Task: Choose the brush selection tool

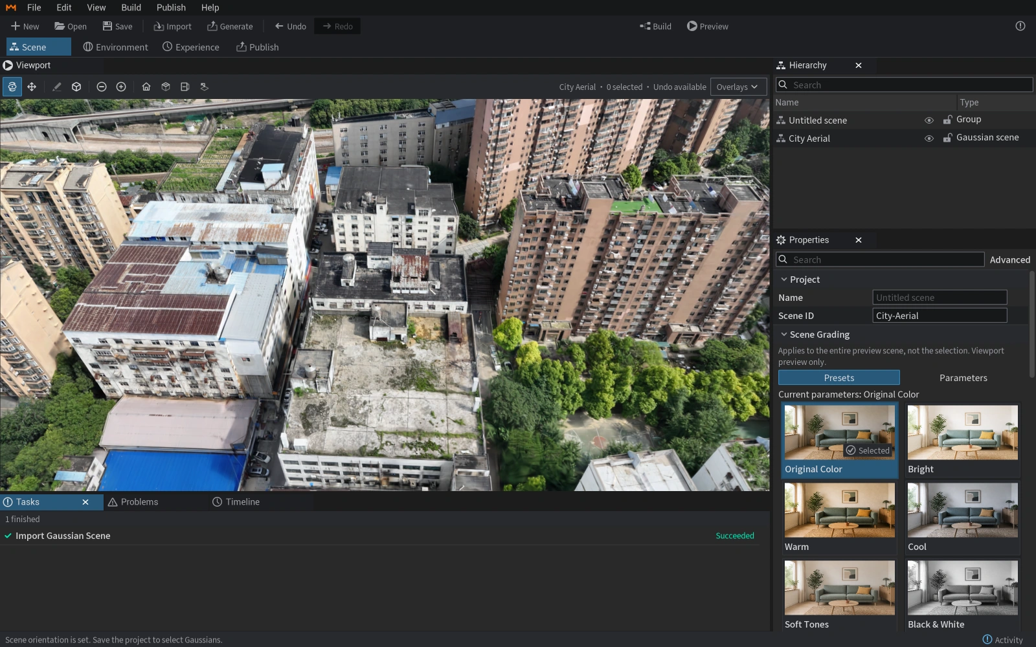Action: [x=57, y=87]
